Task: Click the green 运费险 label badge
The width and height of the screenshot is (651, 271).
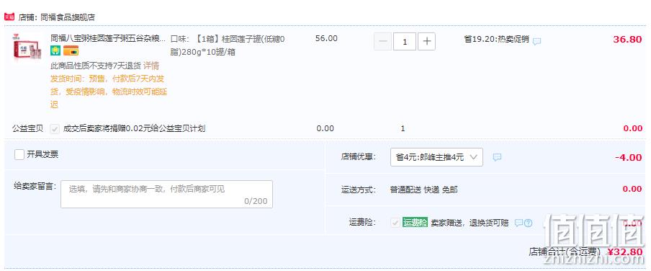Action: coord(416,223)
